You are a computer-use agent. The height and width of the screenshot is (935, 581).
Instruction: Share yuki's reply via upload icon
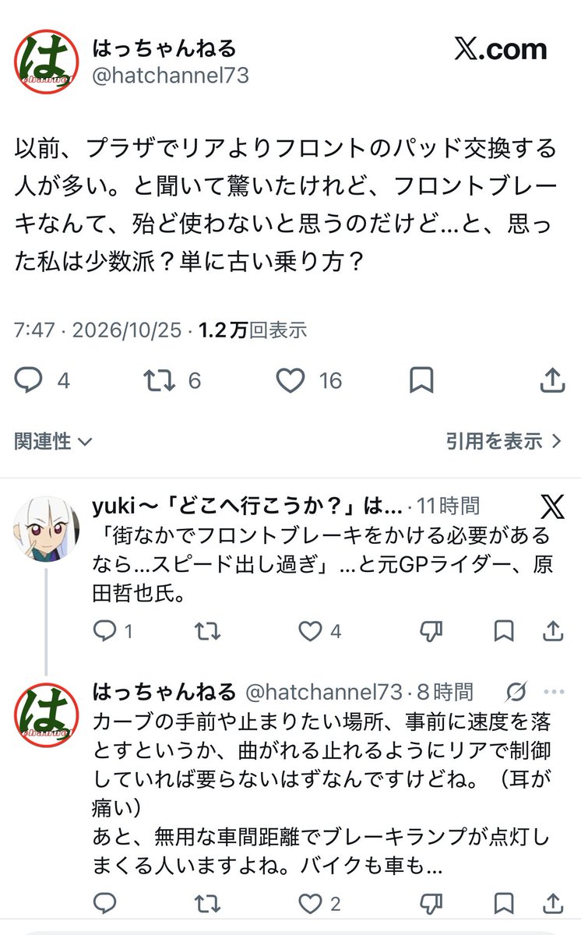point(552,630)
